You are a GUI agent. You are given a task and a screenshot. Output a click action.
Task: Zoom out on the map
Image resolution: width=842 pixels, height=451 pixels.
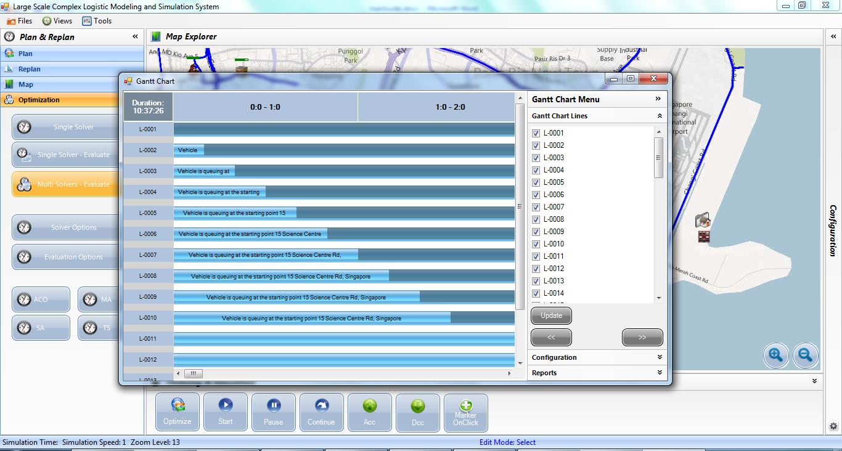tap(805, 355)
